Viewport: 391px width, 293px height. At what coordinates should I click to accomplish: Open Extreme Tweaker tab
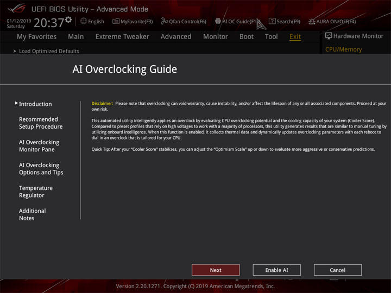(x=122, y=37)
